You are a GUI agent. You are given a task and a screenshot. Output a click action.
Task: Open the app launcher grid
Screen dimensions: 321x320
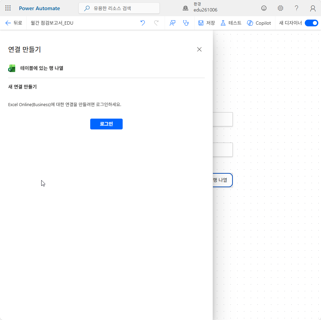[x=8, y=8]
